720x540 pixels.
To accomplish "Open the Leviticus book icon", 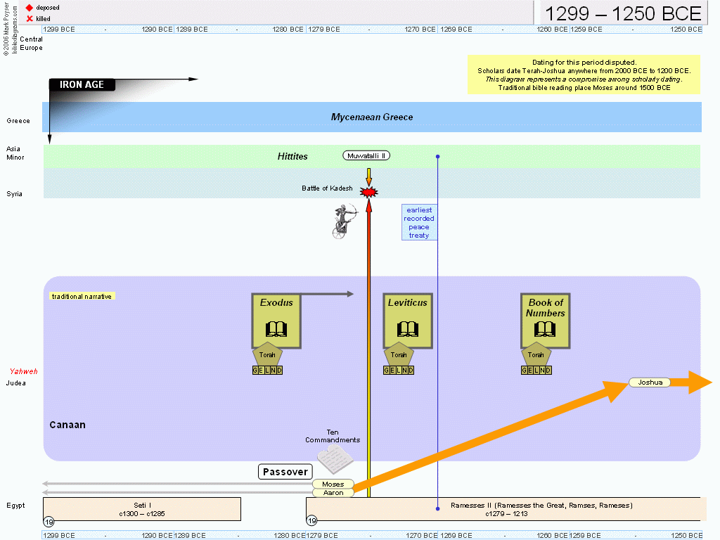I will pos(407,321).
